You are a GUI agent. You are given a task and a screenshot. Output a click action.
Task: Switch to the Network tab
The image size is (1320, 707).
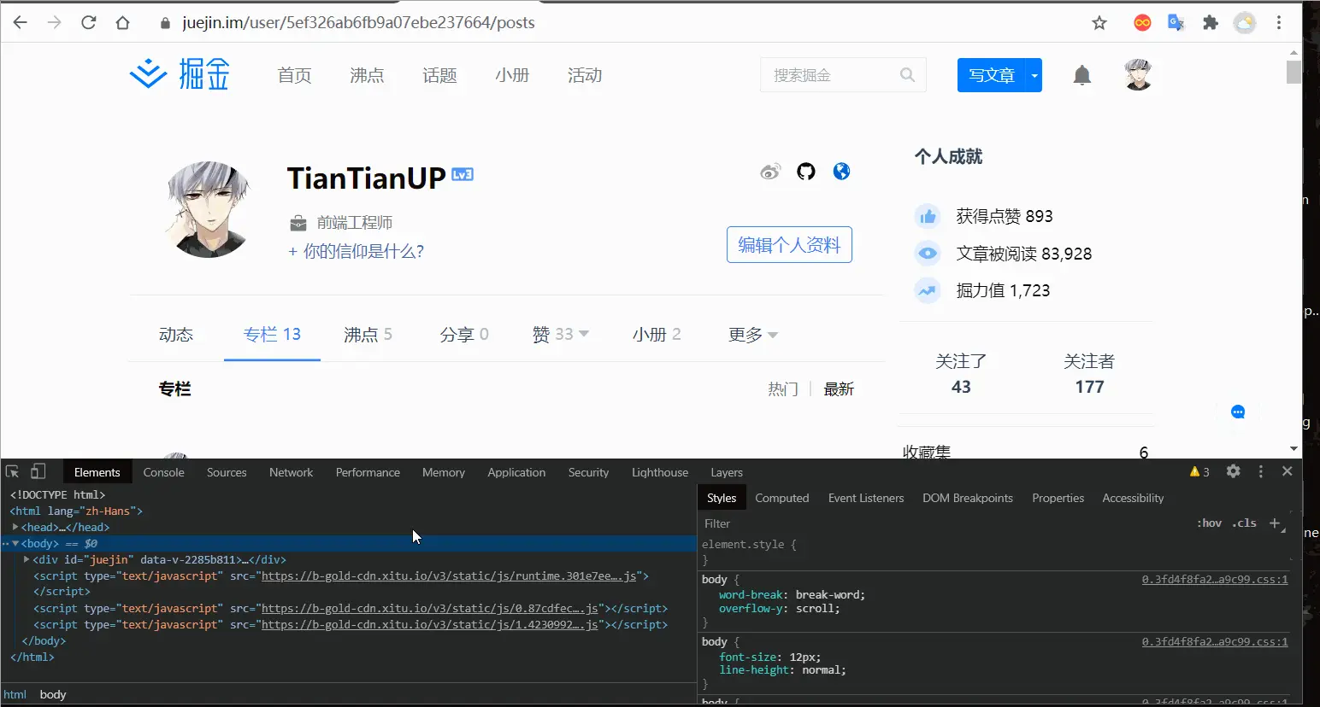(291, 472)
